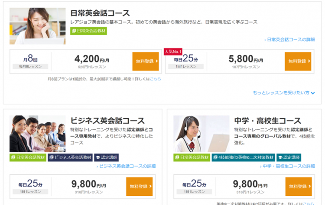
Task: Click the ビジネス英会話コース group photo
Action: coord(38,134)
